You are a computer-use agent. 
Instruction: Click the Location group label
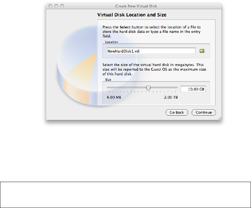click(x=112, y=42)
